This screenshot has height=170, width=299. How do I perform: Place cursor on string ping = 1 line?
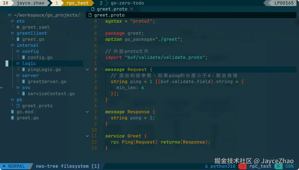coord(177,82)
